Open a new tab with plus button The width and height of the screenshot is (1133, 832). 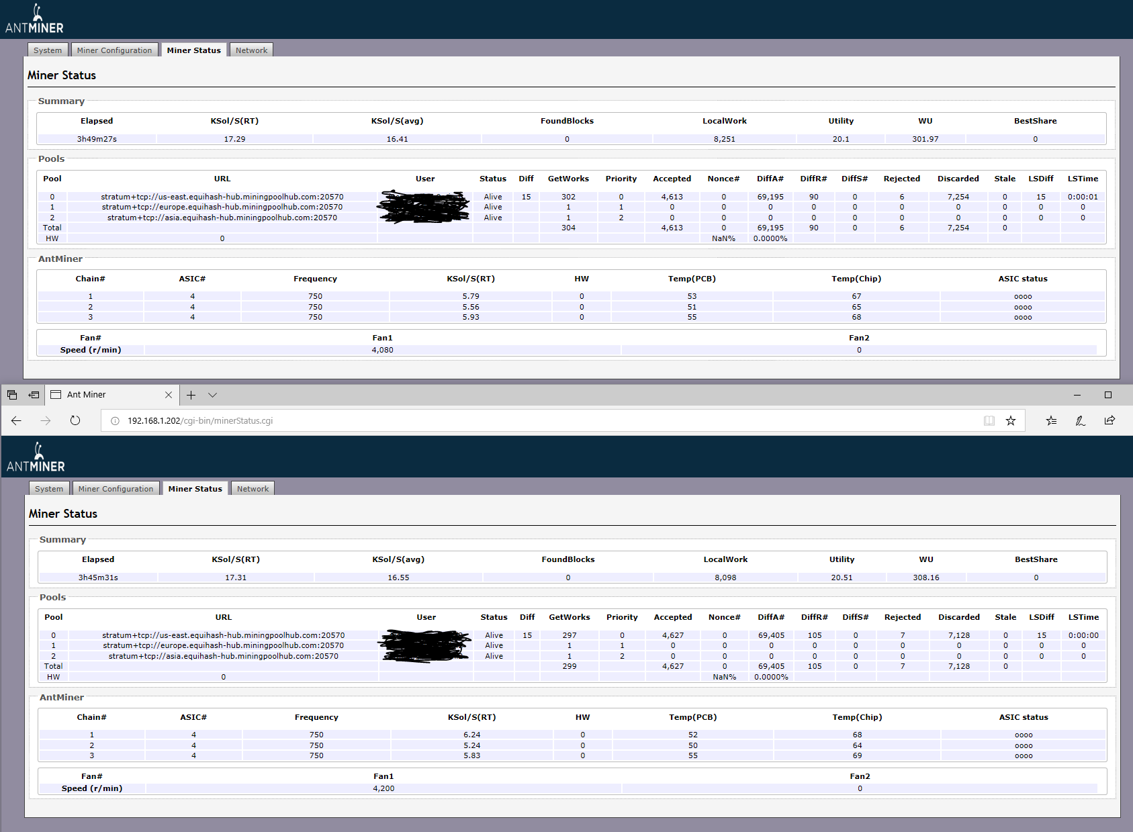[x=191, y=395]
